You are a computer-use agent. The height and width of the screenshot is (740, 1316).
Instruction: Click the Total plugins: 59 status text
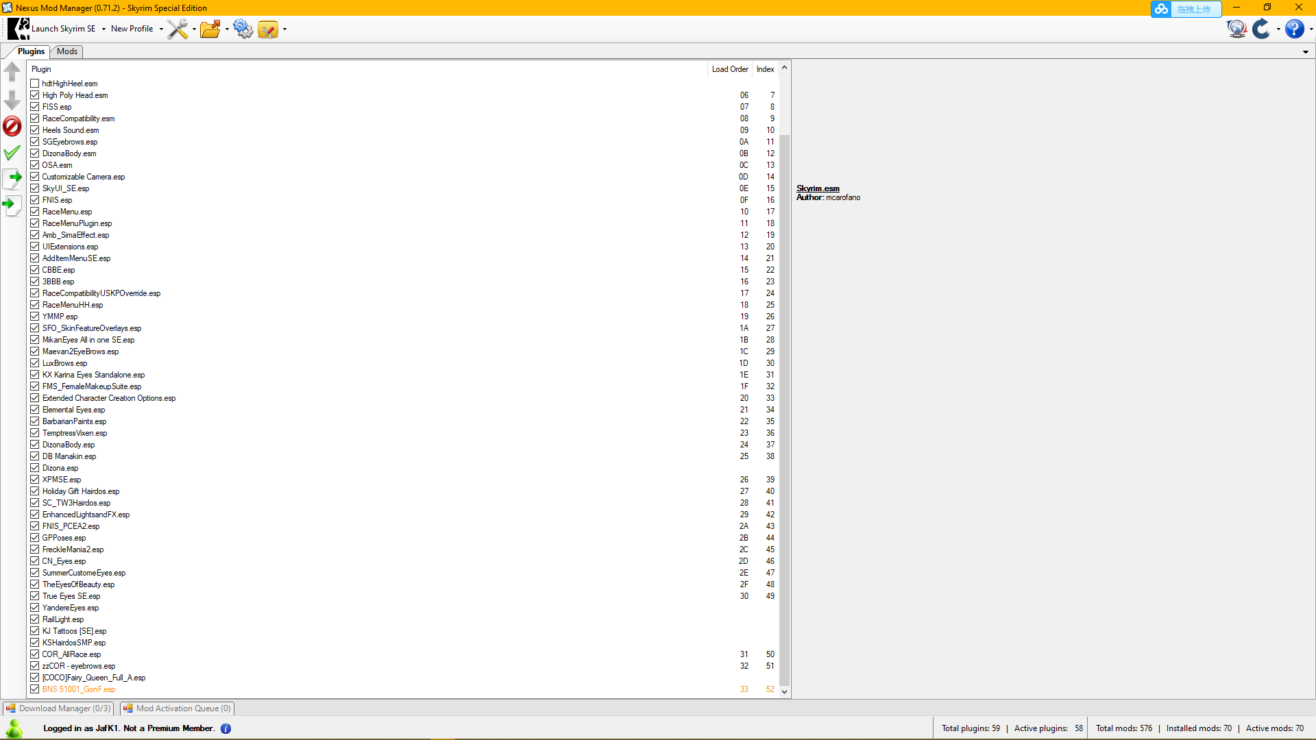click(971, 728)
